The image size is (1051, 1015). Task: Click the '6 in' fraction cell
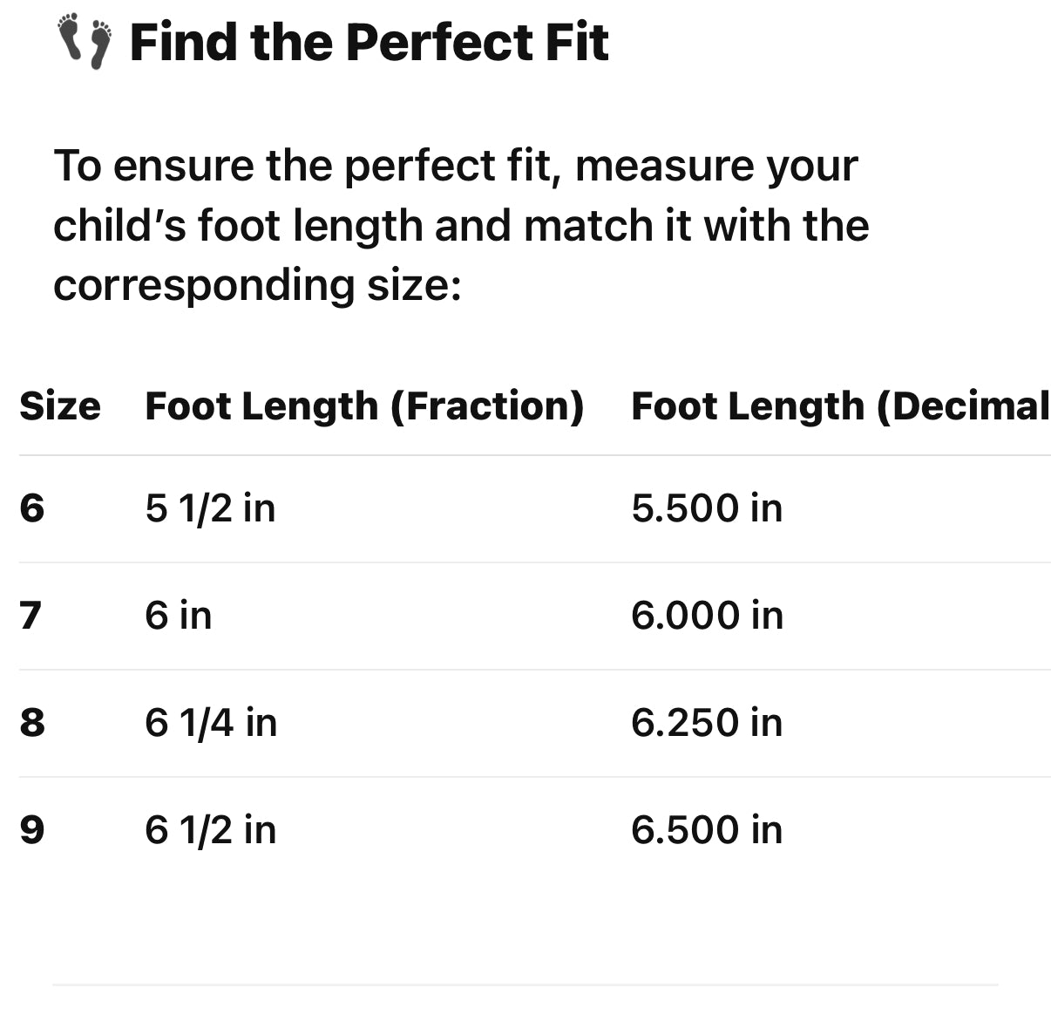tap(179, 616)
